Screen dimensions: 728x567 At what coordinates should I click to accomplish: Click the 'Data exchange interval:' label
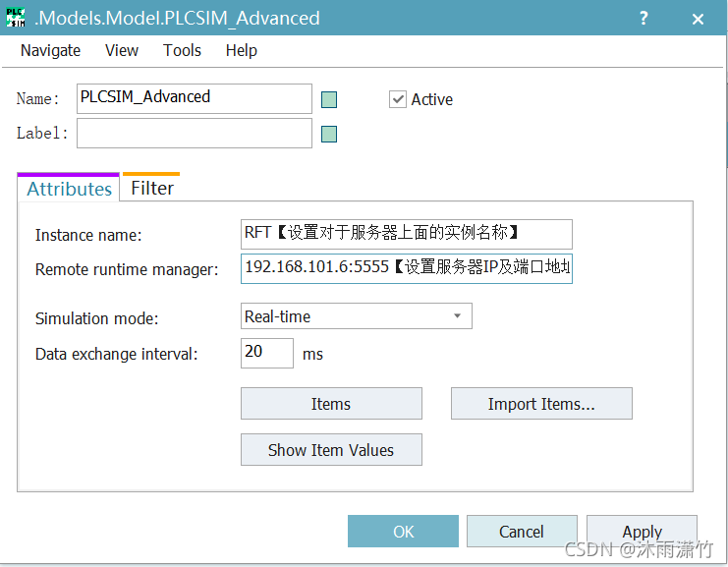[x=117, y=354]
